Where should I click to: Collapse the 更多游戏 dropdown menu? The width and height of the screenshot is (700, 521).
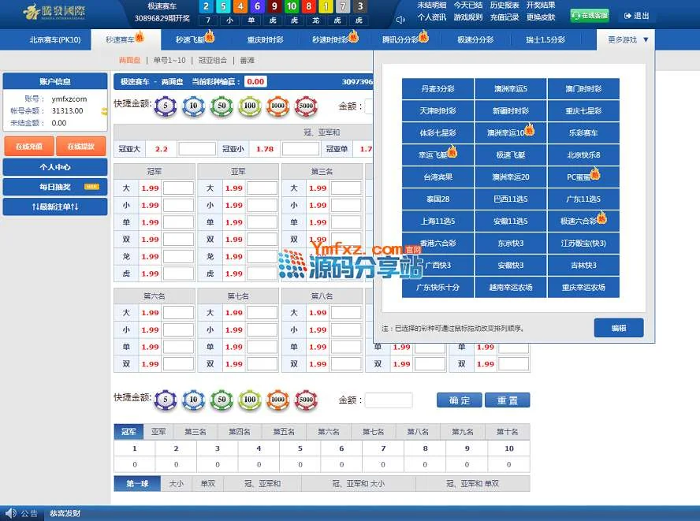tap(628, 39)
